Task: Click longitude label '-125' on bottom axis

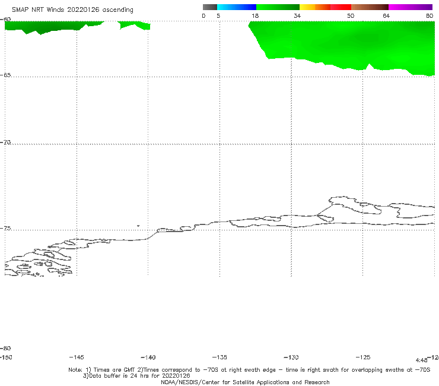Action: [363, 357]
